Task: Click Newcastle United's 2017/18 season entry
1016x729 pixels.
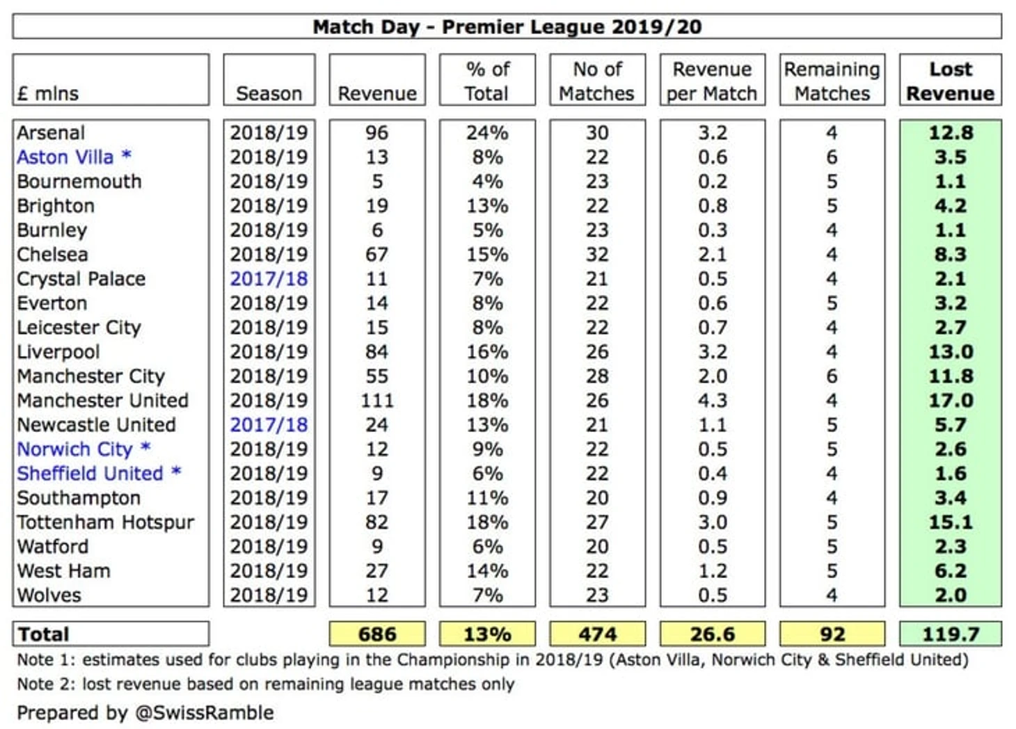Action: click(x=269, y=425)
